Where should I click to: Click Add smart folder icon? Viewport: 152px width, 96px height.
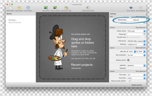(66, 8)
